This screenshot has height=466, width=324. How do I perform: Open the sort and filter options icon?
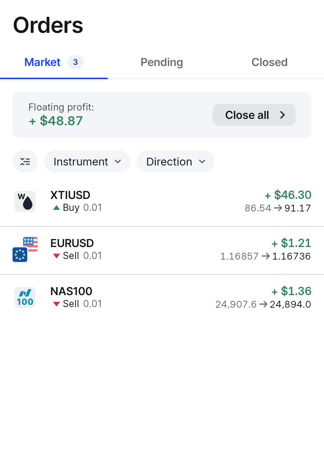(x=25, y=162)
